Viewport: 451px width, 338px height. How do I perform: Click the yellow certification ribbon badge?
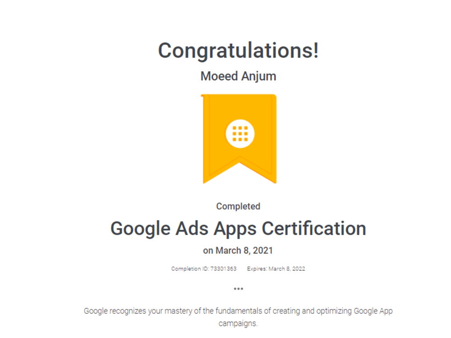point(239,138)
